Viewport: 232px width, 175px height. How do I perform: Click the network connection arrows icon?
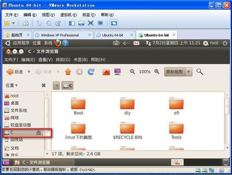pos(148,43)
